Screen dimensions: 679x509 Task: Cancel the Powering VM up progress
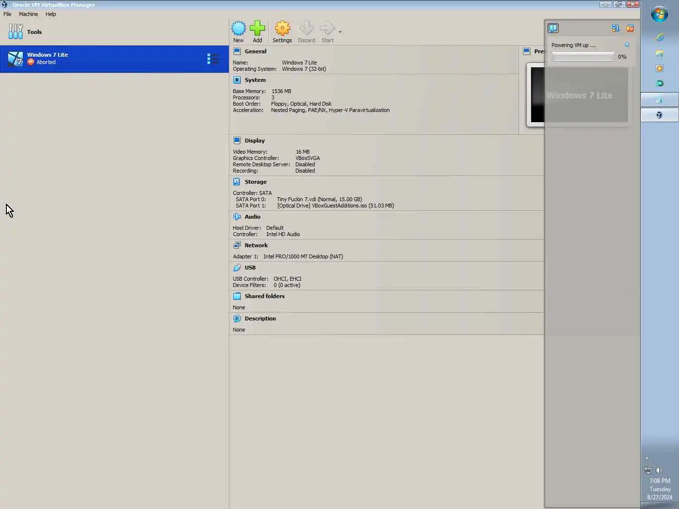627,45
